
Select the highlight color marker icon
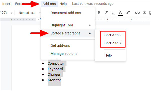(x=128, y=13)
